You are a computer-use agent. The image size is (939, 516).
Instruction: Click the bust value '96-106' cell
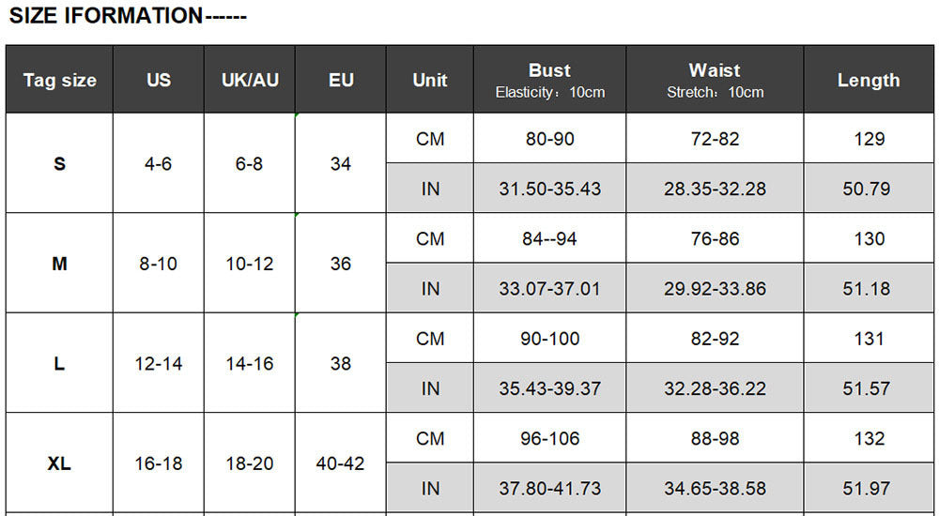coord(550,438)
